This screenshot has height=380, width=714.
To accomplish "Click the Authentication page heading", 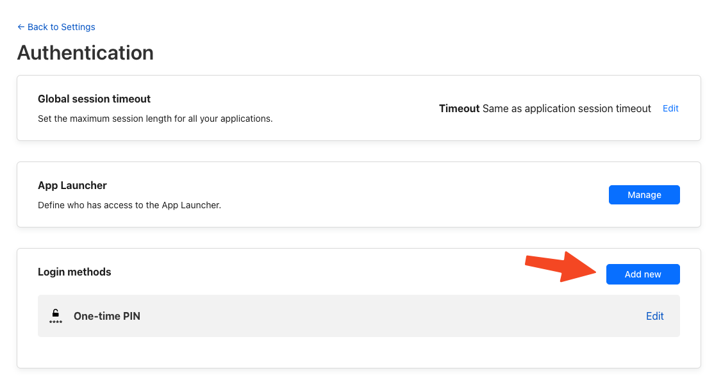I will point(85,53).
